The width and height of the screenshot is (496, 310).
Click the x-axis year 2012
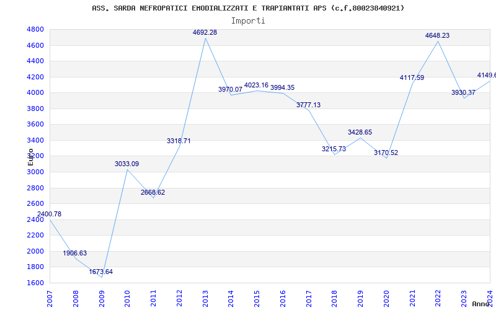point(179,299)
